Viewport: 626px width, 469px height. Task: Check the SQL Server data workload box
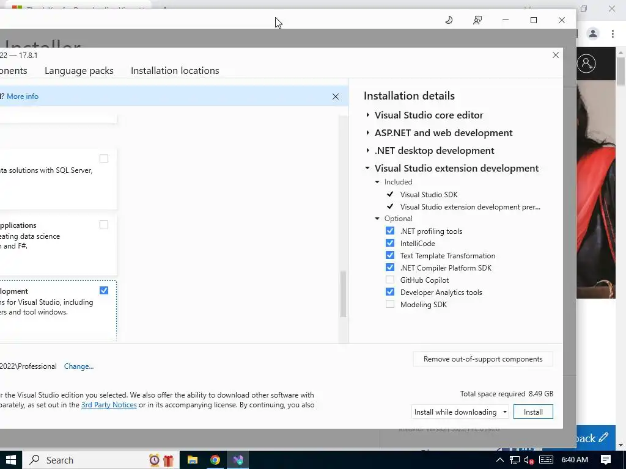pyautogui.click(x=104, y=158)
